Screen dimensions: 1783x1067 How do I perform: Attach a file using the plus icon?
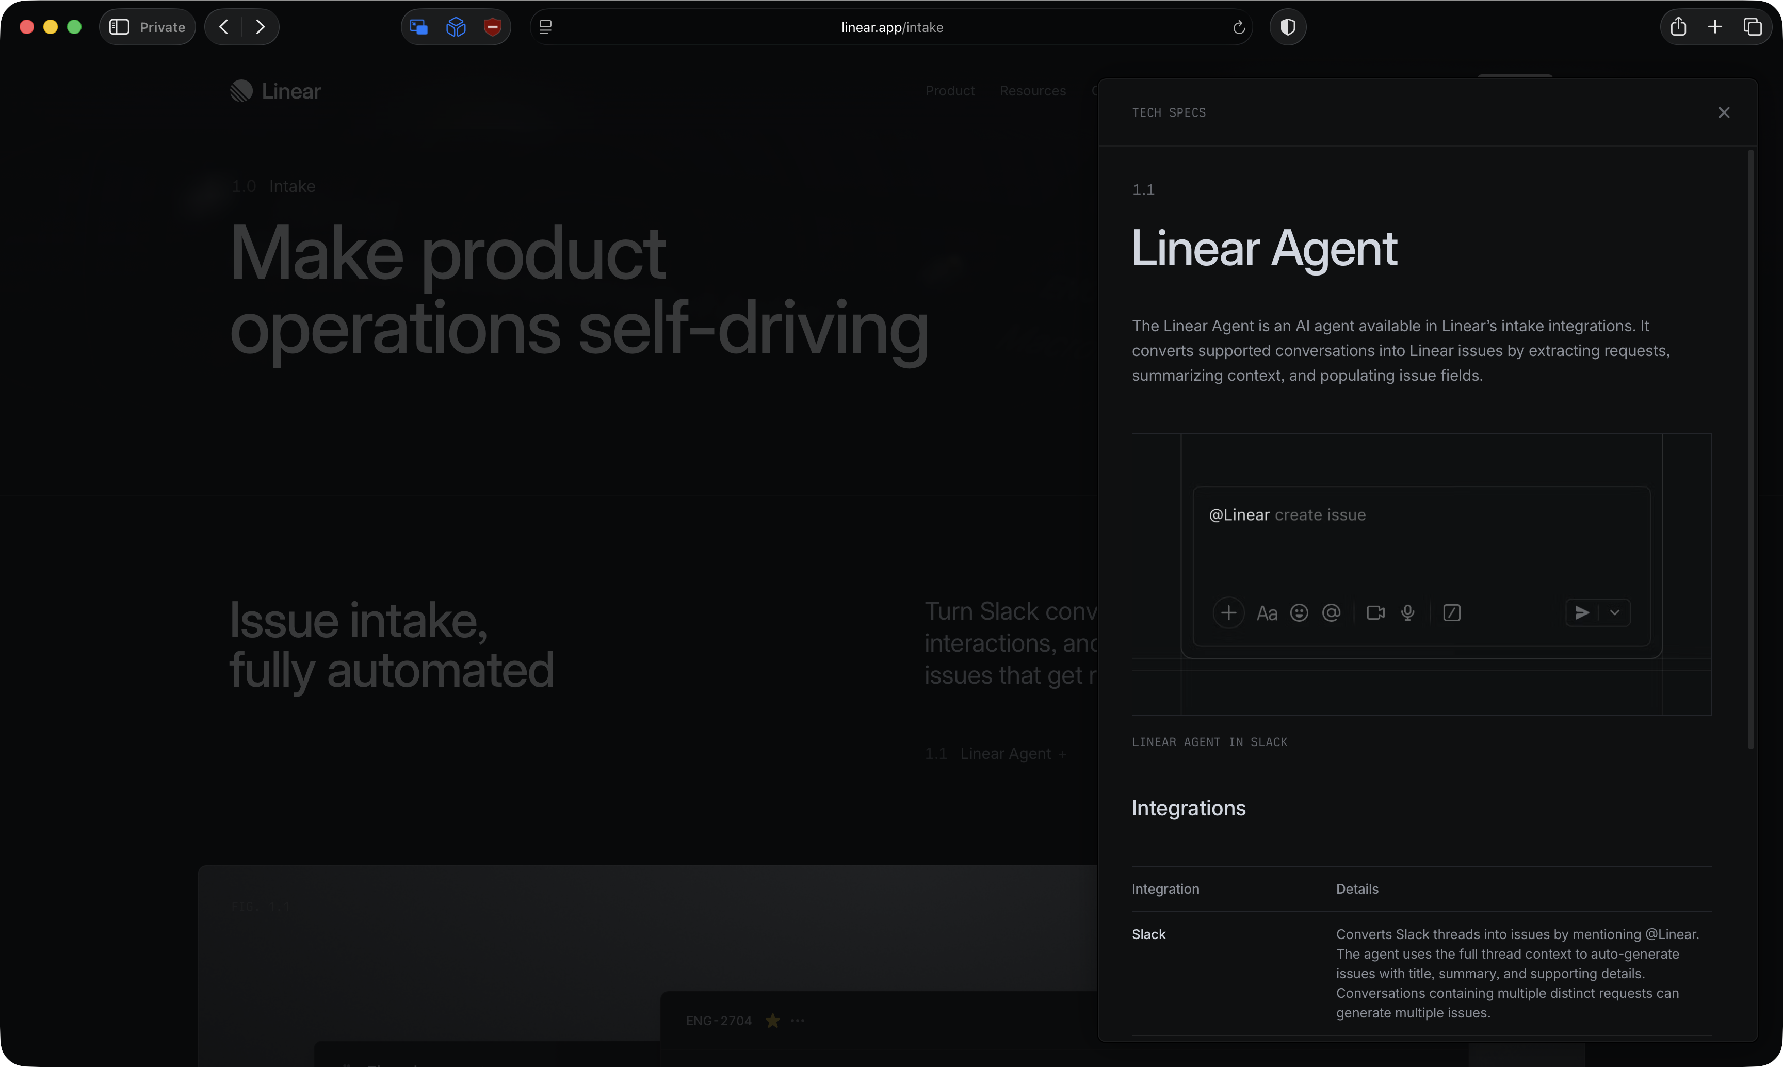tap(1229, 612)
